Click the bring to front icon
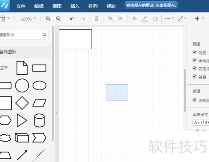This screenshot has height=162, width=209. 110,18
